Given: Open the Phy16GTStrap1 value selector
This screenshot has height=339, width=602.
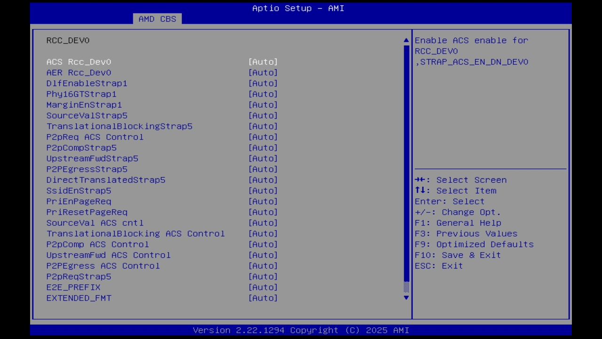Looking at the screenshot, I should 263,94.
